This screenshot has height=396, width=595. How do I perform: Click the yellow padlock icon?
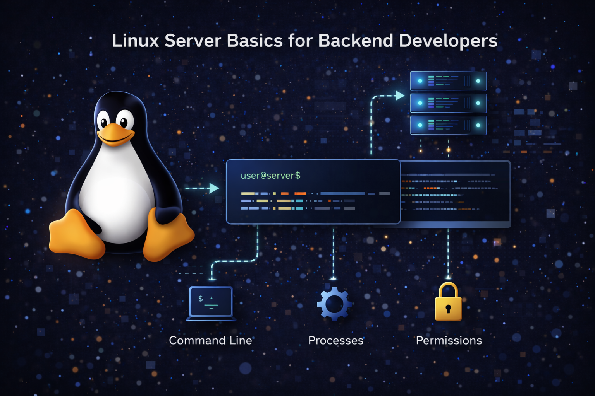point(448,303)
